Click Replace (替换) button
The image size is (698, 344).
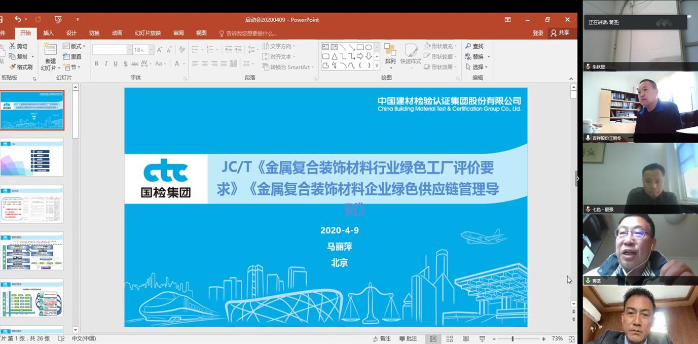476,56
